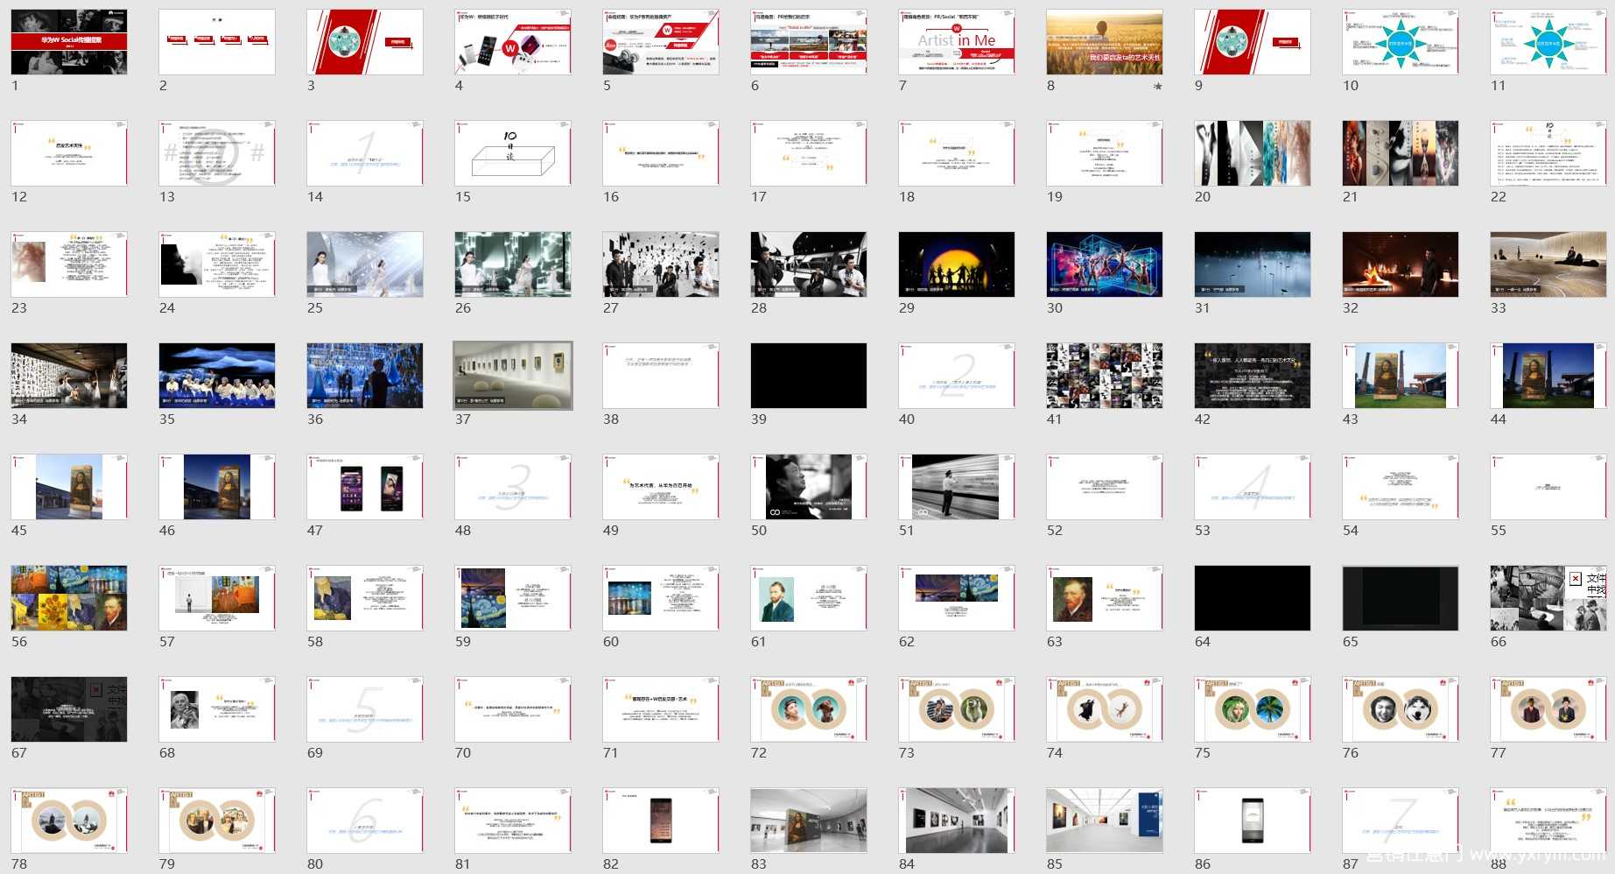Pick slide 5 thumbnail with camera lens image
Image resolution: width=1615 pixels, height=874 pixels.
(661, 42)
